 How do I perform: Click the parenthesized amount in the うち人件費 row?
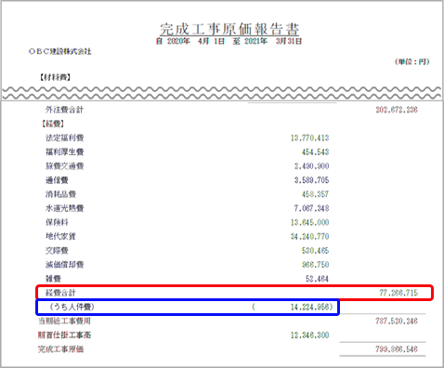(293, 307)
